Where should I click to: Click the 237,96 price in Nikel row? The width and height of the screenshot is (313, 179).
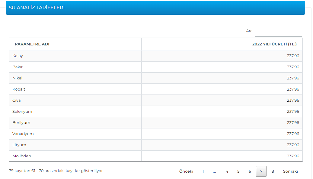coord(293,78)
